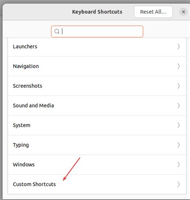Viewport: 190px width, 200px height.
Task: Click the chevron next to Sound and Media
Action: coord(178,105)
